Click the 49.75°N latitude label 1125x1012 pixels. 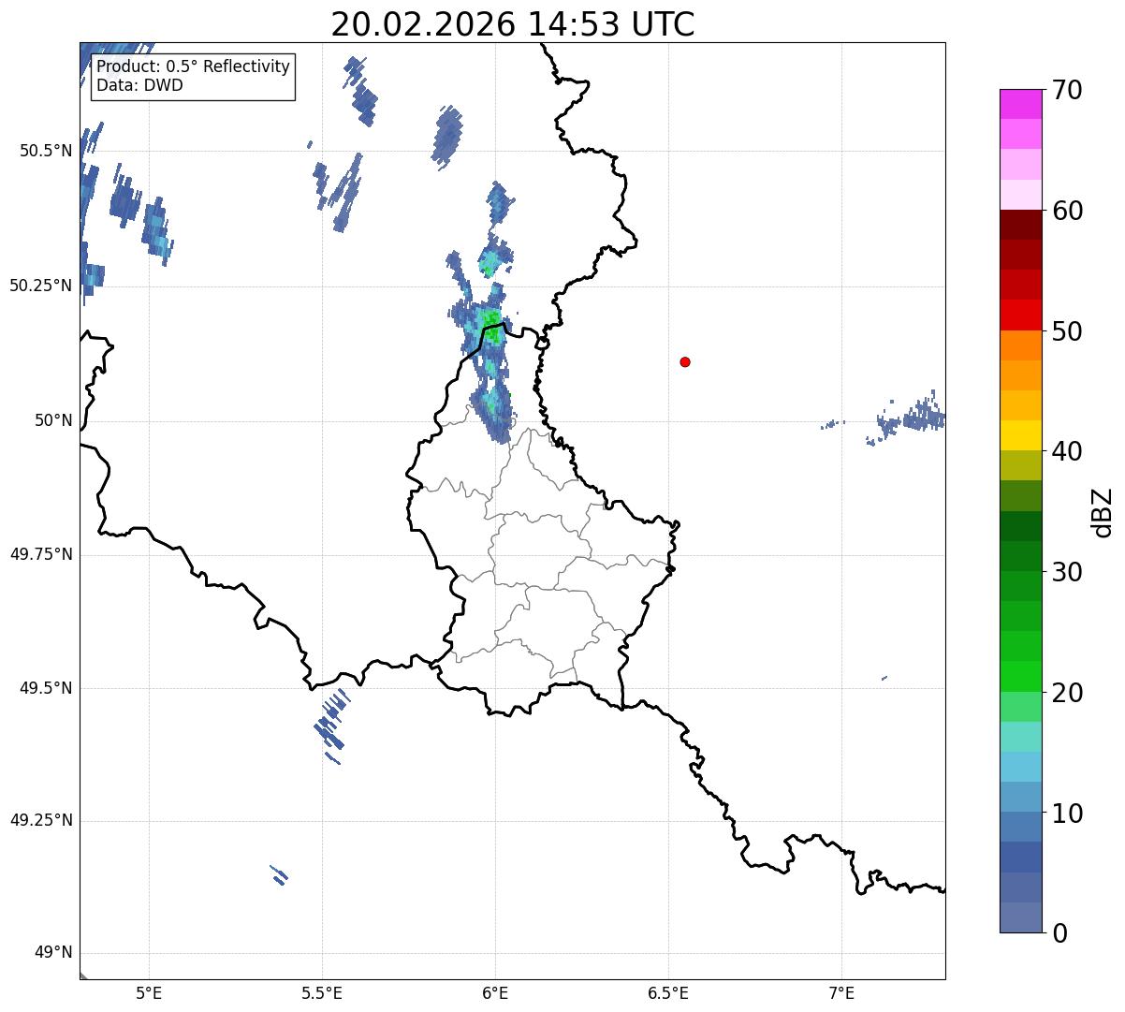pos(40,554)
